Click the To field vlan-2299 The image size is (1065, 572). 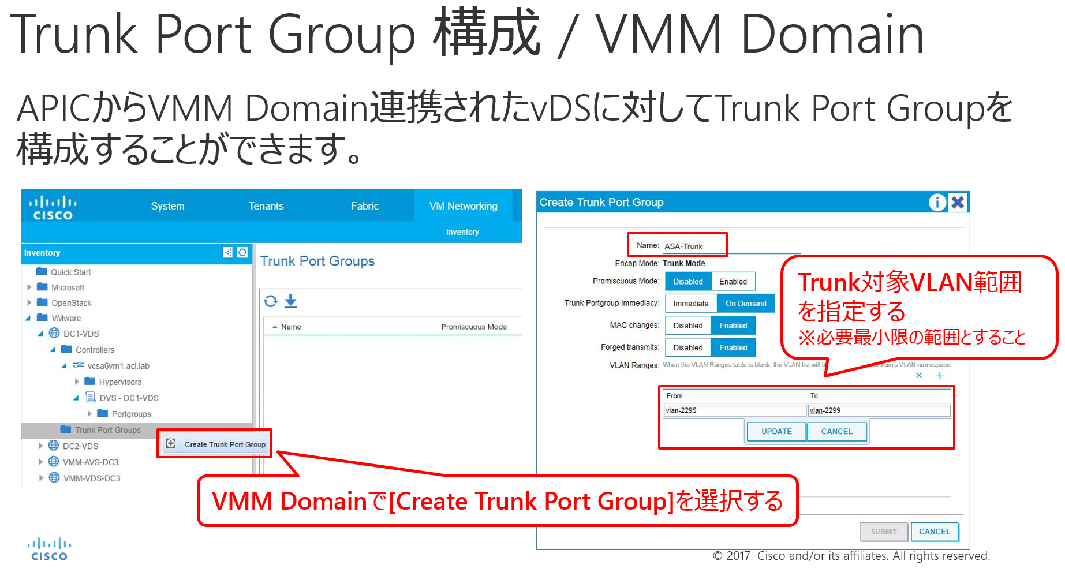pos(879,410)
